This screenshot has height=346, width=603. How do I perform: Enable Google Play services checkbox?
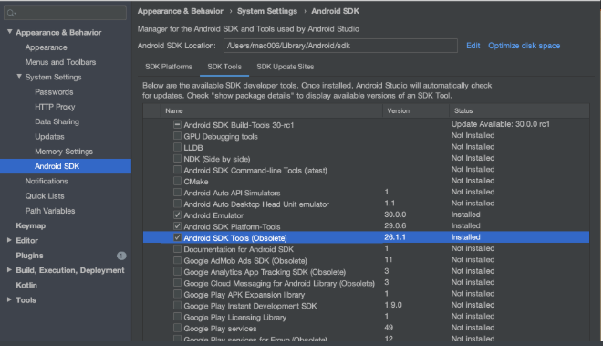tap(177, 328)
